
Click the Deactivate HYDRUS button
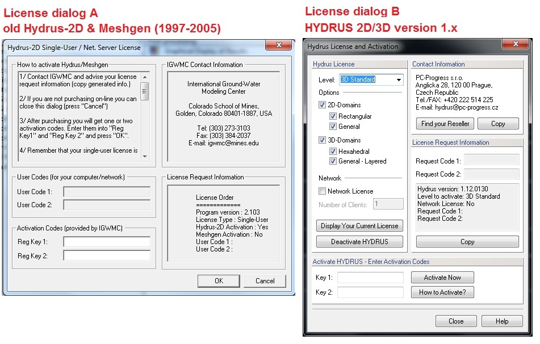359,242
